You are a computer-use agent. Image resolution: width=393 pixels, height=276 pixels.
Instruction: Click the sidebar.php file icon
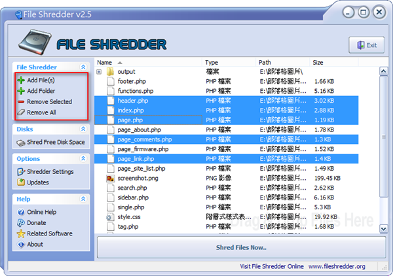point(111,198)
